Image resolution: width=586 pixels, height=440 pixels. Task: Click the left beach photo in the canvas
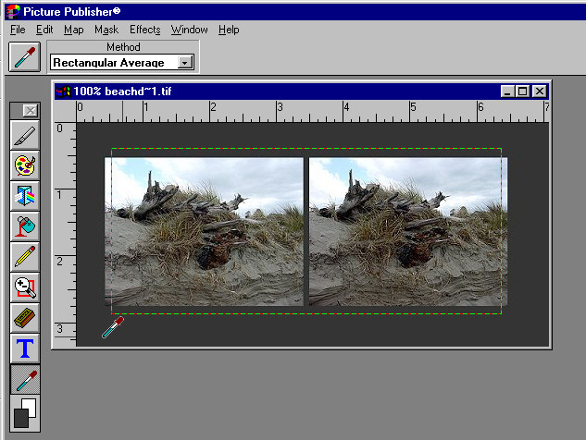click(204, 231)
